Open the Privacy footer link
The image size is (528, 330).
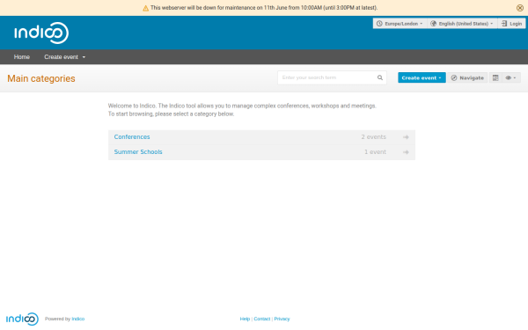pyautogui.click(x=282, y=319)
